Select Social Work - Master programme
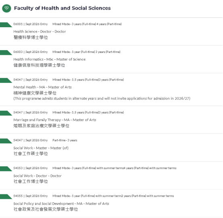Image resolution: width=223 pixels, height=218 pixels. pyautogui.click(x=41, y=148)
